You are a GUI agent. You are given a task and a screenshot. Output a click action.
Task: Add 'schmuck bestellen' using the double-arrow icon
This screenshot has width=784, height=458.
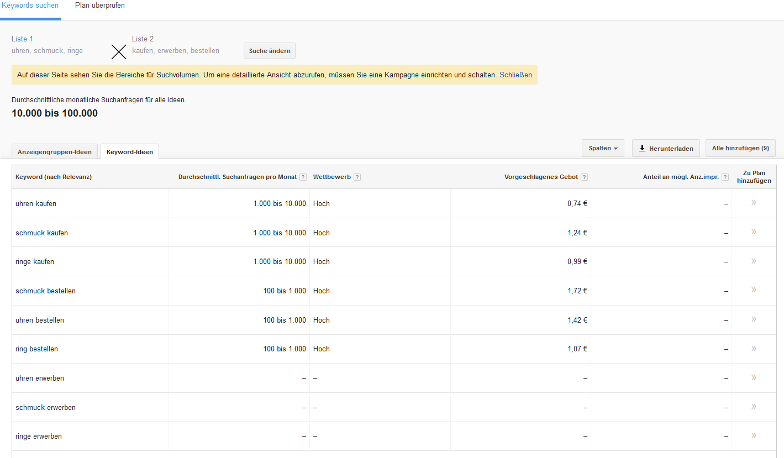point(754,290)
